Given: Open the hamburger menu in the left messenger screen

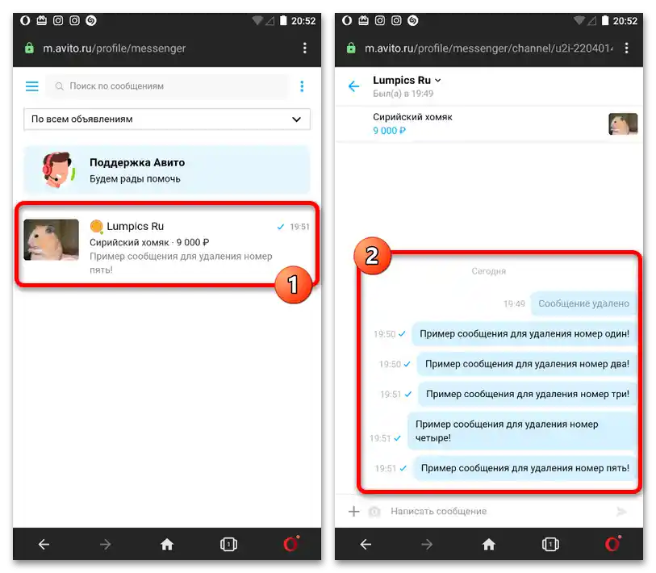Looking at the screenshot, I should (x=31, y=86).
